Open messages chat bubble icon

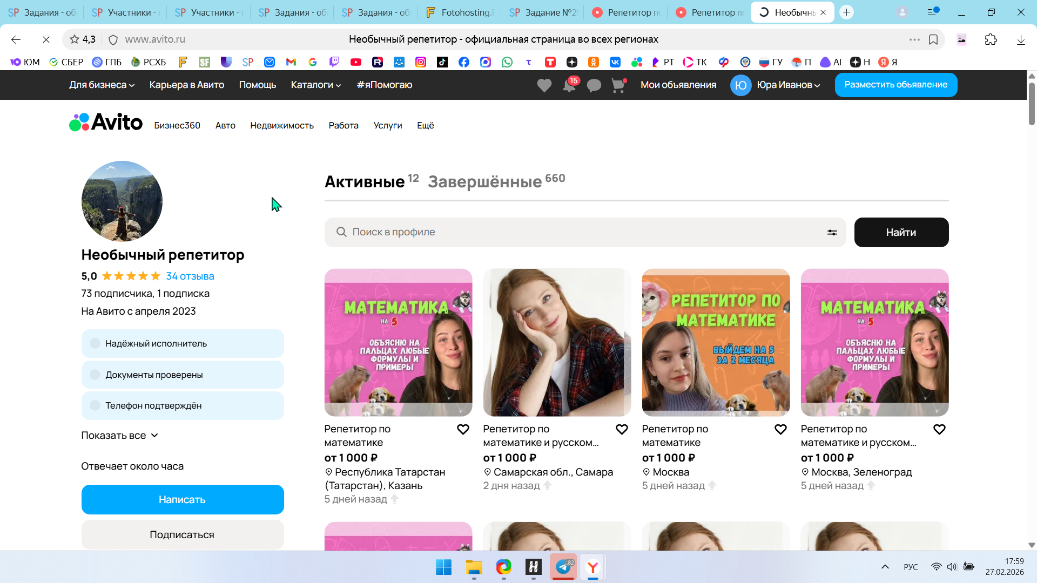[594, 85]
